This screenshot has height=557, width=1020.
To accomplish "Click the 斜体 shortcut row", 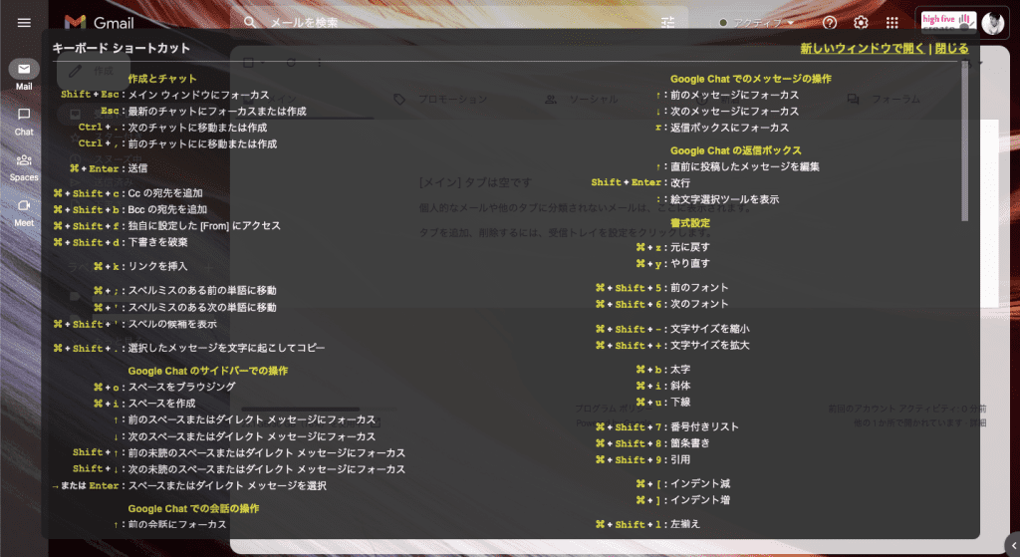I will pyautogui.click(x=662, y=386).
